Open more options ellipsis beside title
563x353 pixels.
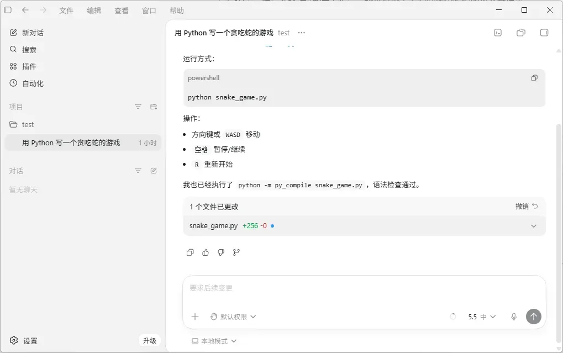(302, 33)
